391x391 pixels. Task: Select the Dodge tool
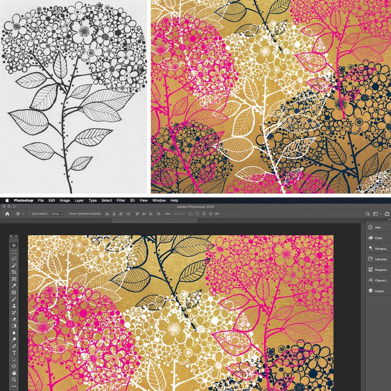pyautogui.click(x=14, y=339)
